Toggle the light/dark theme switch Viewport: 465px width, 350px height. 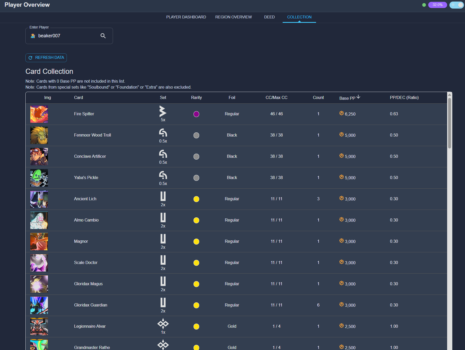456,5
